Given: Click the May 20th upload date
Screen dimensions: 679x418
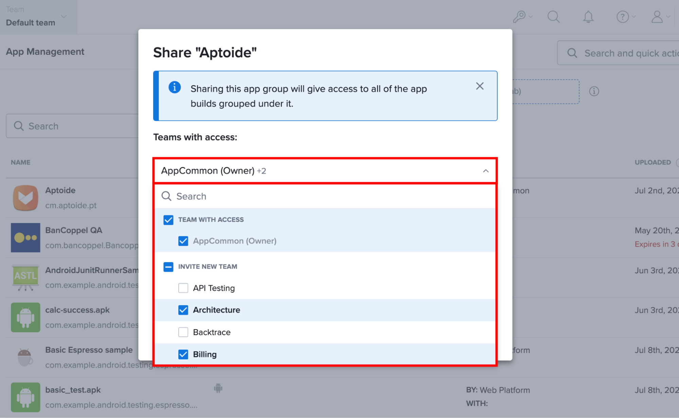Looking at the screenshot, I should (x=657, y=231).
